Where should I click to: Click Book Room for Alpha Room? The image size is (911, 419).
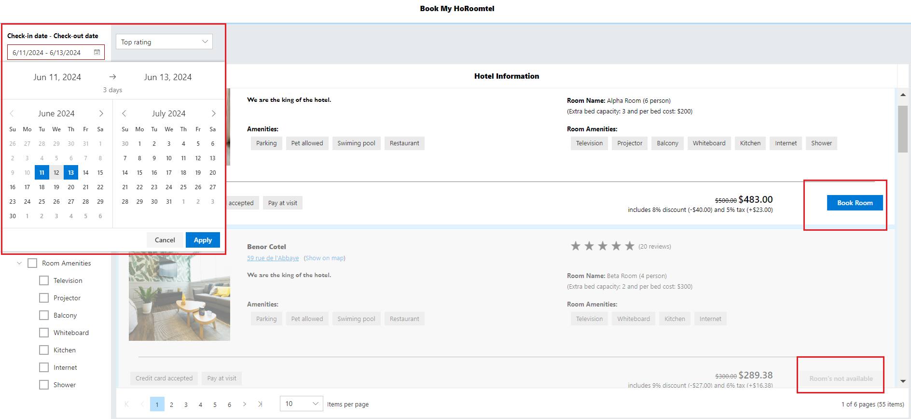pos(855,203)
